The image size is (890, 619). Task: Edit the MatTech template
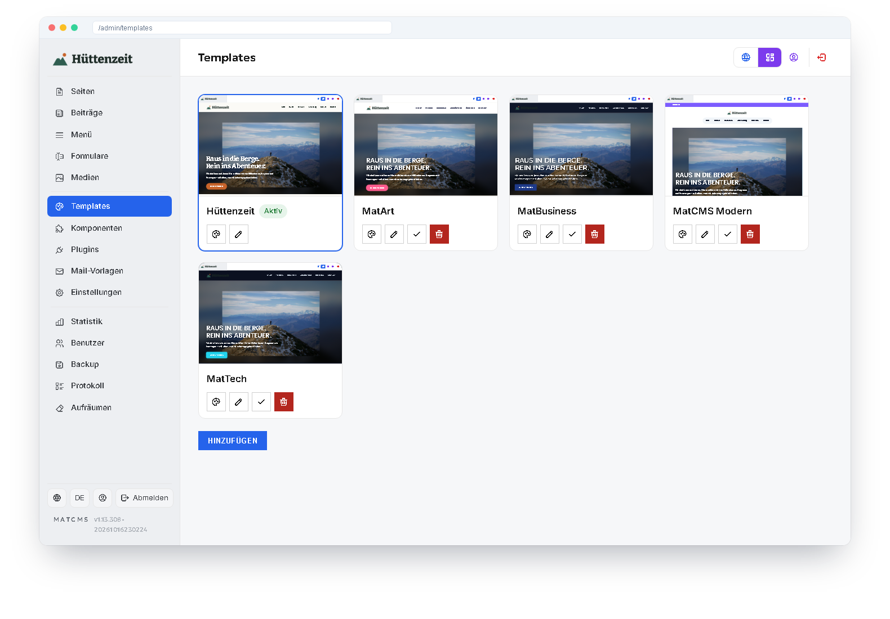(239, 402)
